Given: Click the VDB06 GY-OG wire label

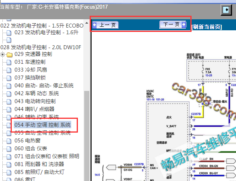Looking at the screenshot, I should pyautogui.click(x=128, y=167).
